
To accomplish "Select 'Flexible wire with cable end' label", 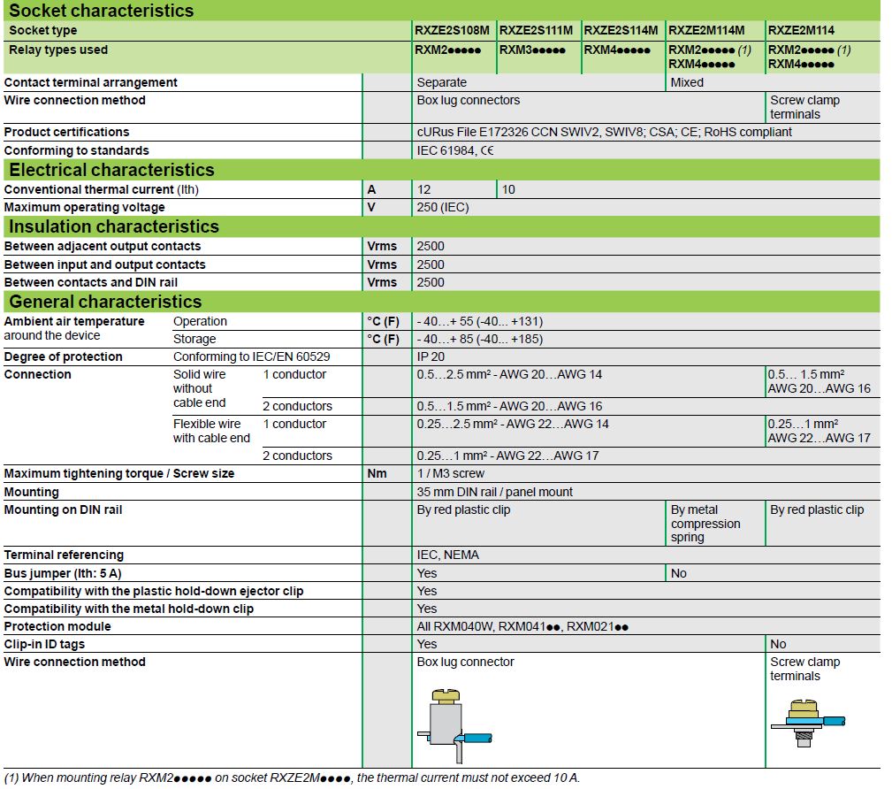I will click(x=211, y=431).
